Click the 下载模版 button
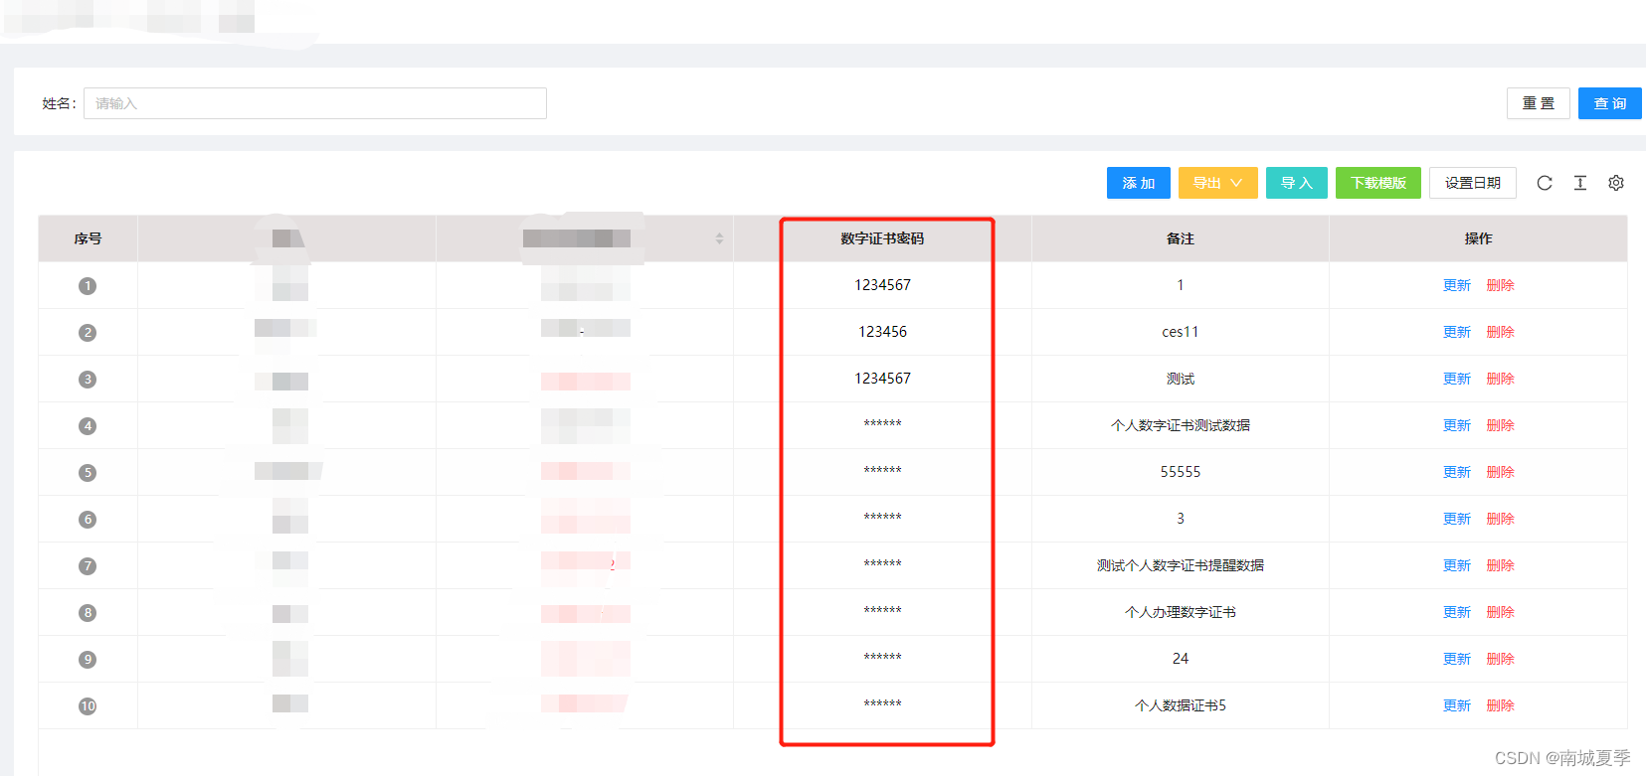Image resolution: width=1646 pixels, height=776 pixels. 1378,183
